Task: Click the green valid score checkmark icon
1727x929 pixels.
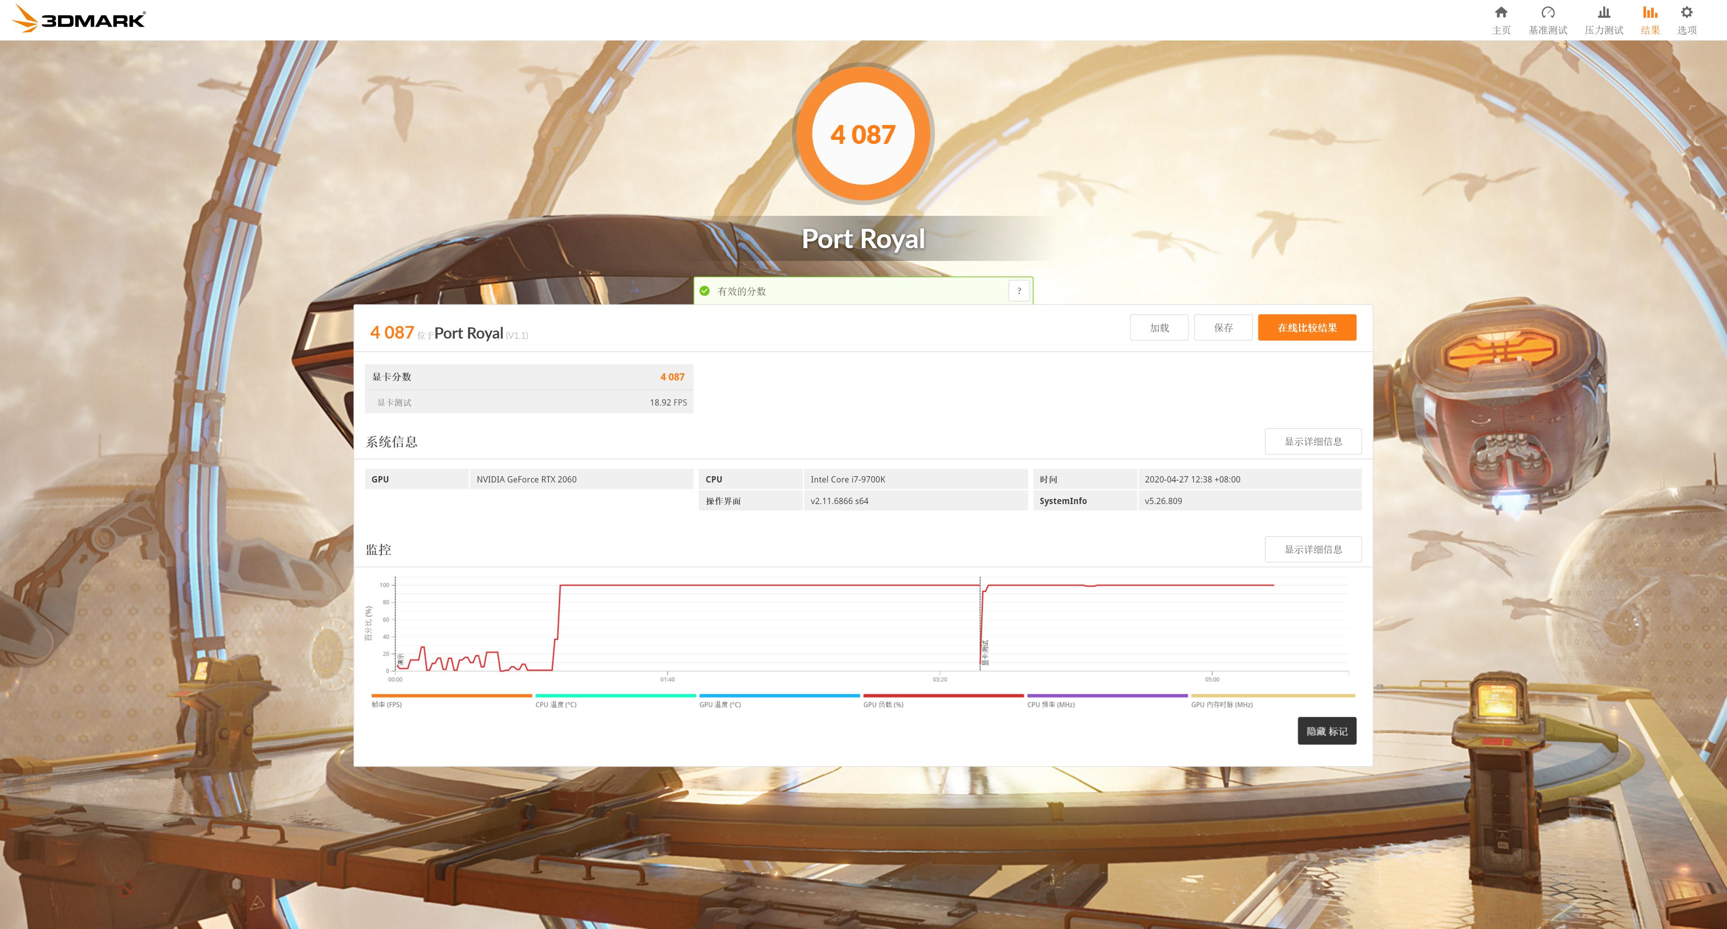Action: pyautogui.click(x=705, y=291)
